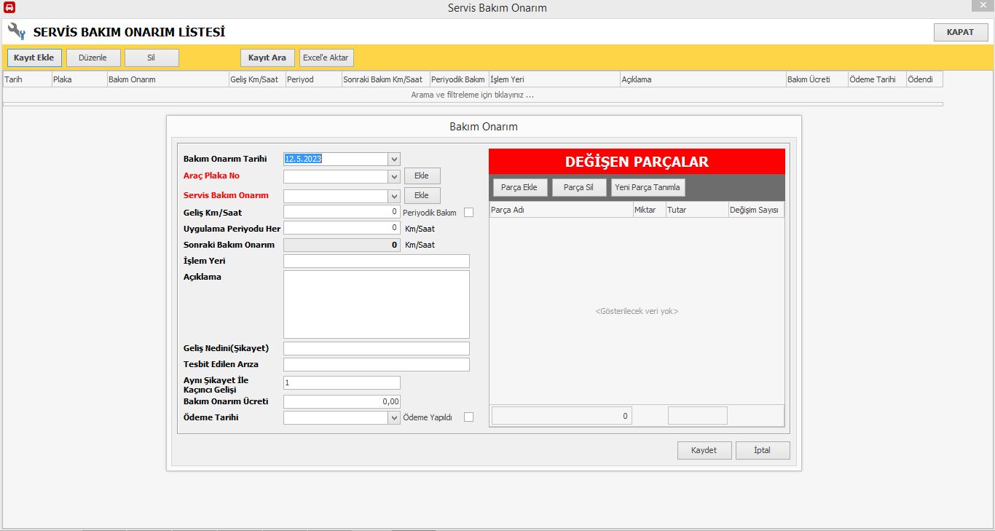This screenshot has height=531, width=995.
Task: Click the red car app icon in title bar
Action: (9, 8)
